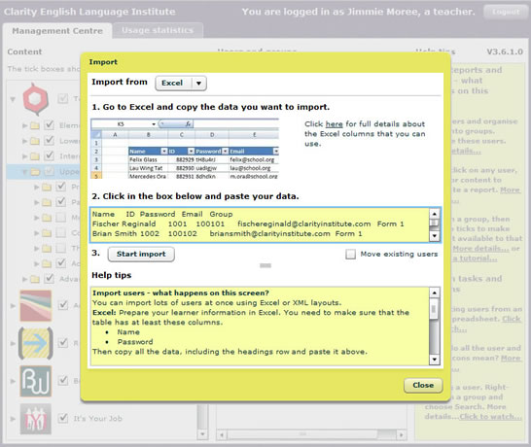Click the background horizontal scrollbar right arrow
This screenshot has height=447, width=531.
tap(402, 434)
